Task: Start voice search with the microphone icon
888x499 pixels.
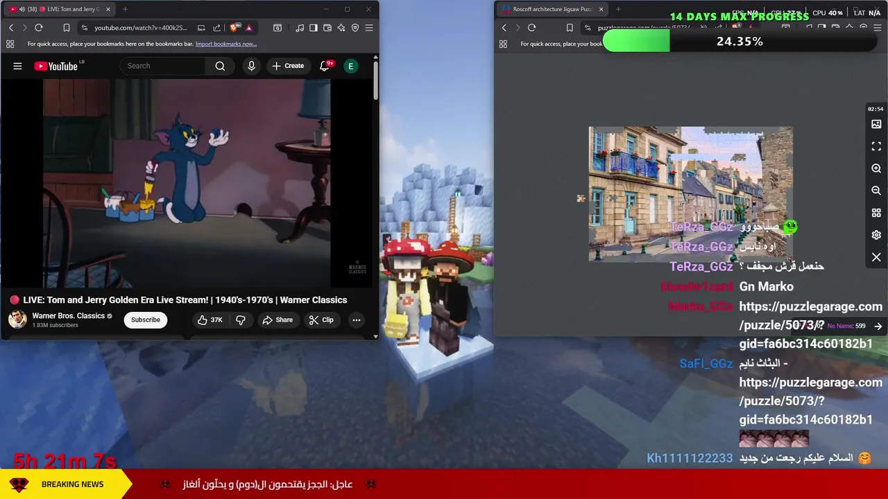Action: [251, 66]
